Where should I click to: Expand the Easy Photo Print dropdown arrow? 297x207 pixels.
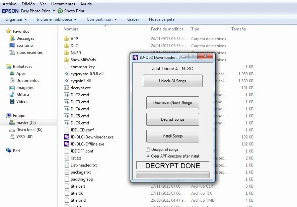click(54, 11)
